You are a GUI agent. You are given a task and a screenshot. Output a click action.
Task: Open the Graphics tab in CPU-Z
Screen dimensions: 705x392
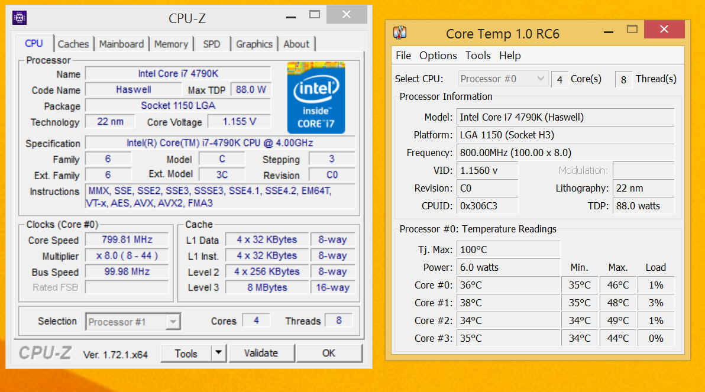tap(254, 44)
